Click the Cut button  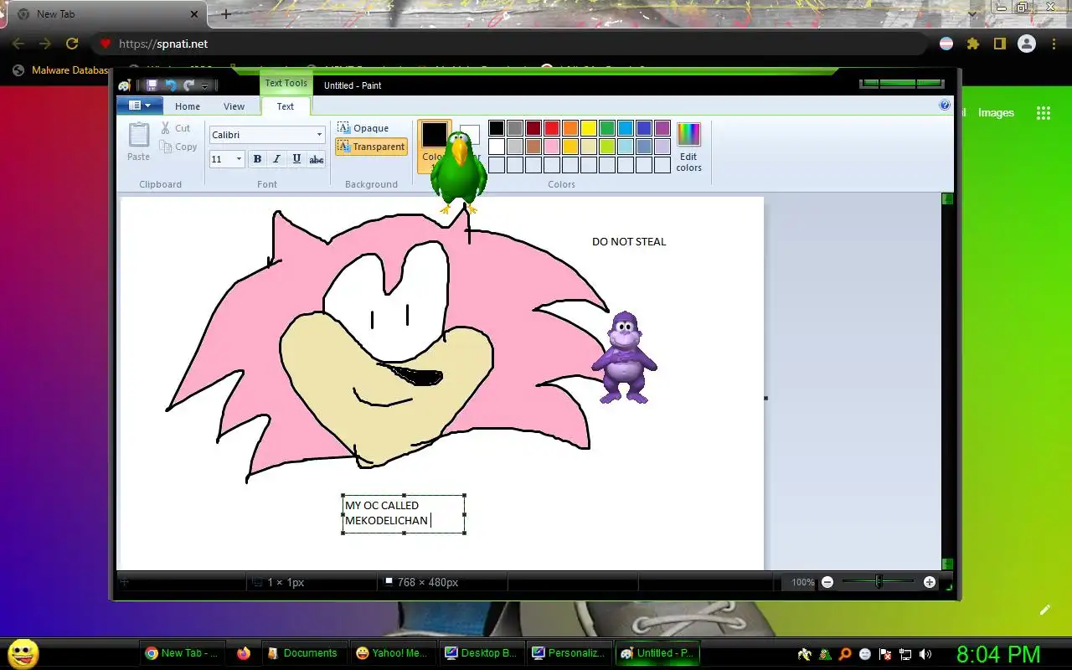pos(176,128)
